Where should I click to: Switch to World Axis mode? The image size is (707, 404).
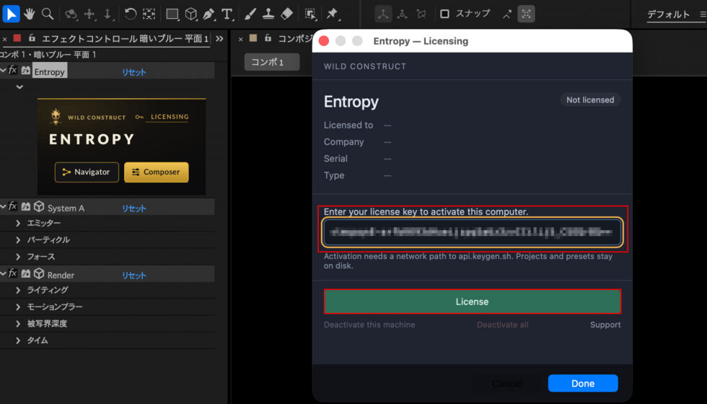click(403, 14)
